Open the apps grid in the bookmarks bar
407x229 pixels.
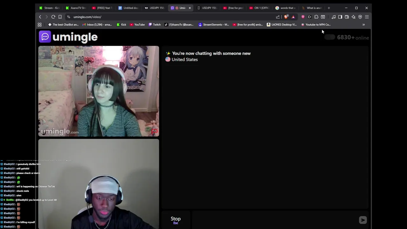40,24
